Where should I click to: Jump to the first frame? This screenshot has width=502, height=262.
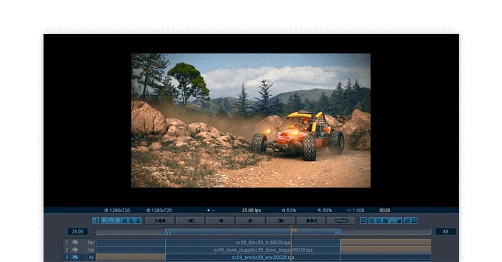pyautogui.click(x=160, y=221)
